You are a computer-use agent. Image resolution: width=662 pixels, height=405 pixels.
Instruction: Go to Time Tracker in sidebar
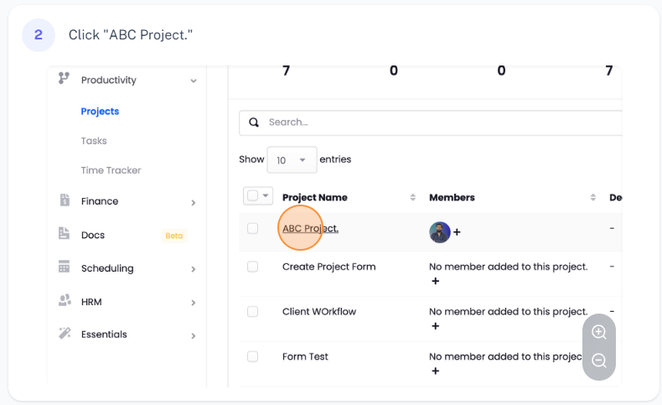111,170
